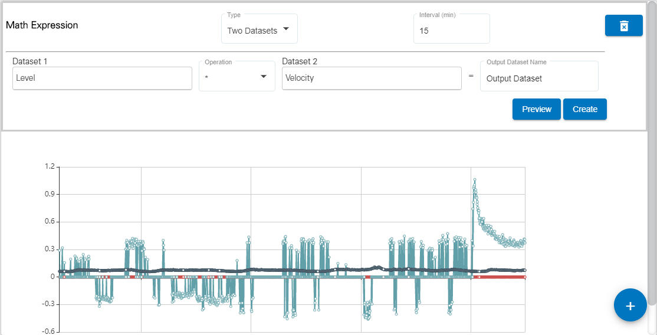Click the 1.2 label on the y-axis
The height and width of the screenshot is (335, 657).
[x=49, y=167]
